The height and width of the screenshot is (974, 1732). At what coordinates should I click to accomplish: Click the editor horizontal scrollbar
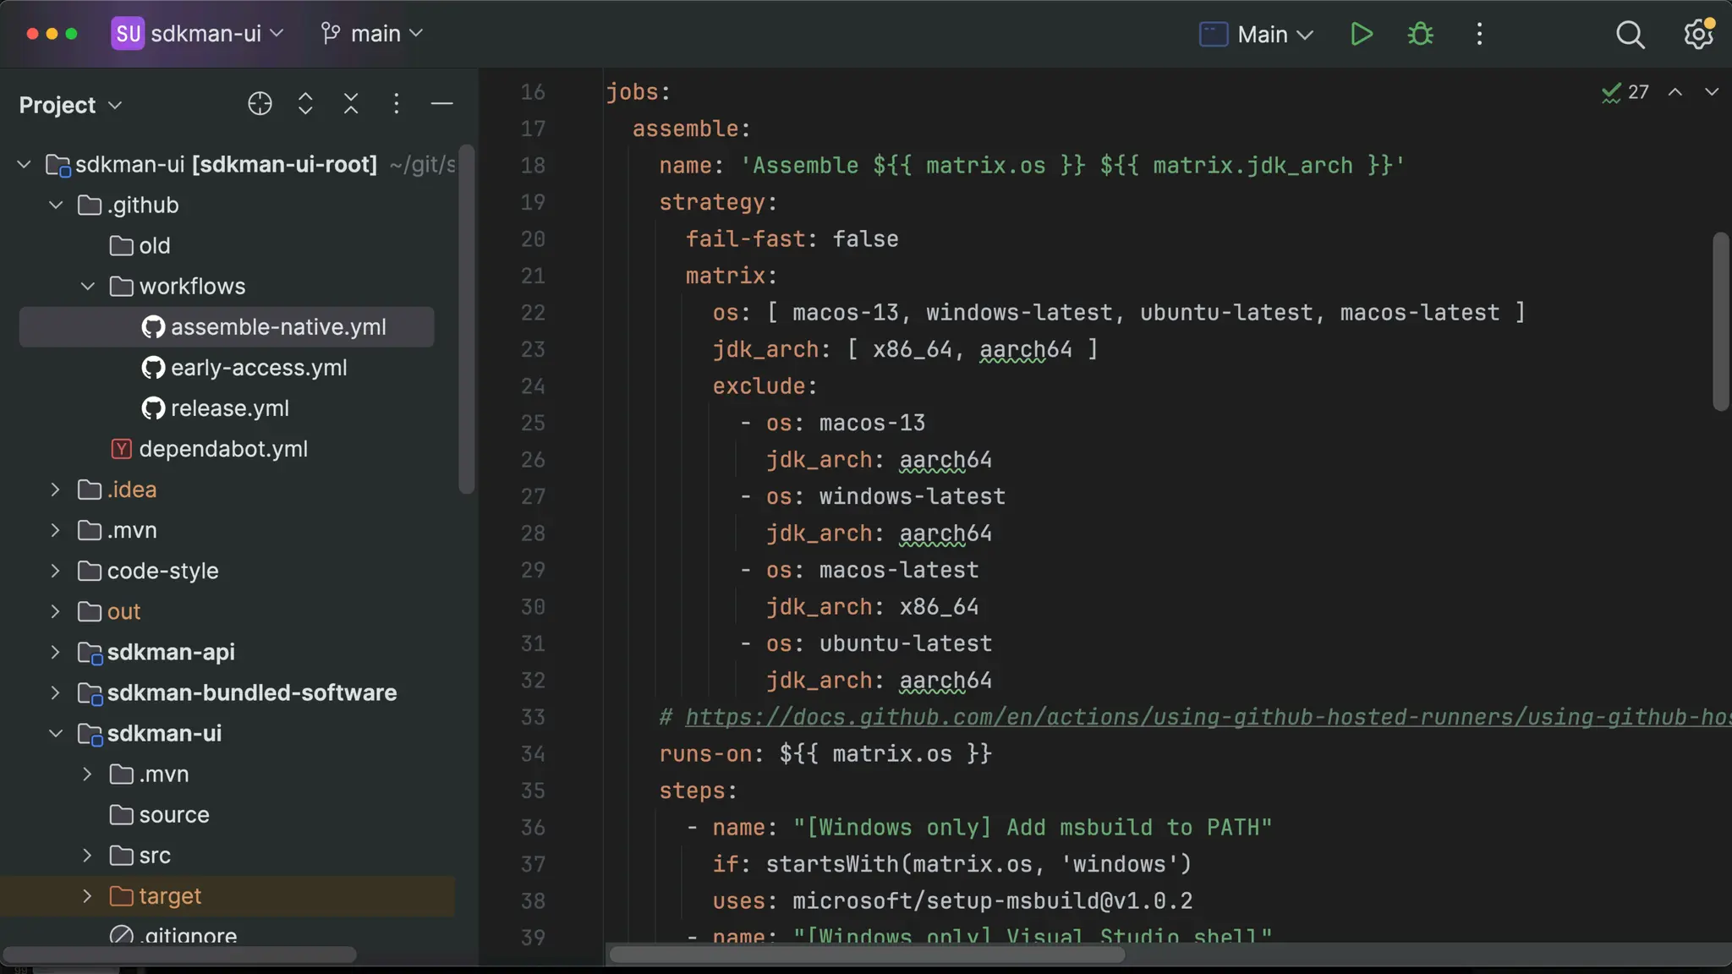pyautogui.click(x=867, y=955)
